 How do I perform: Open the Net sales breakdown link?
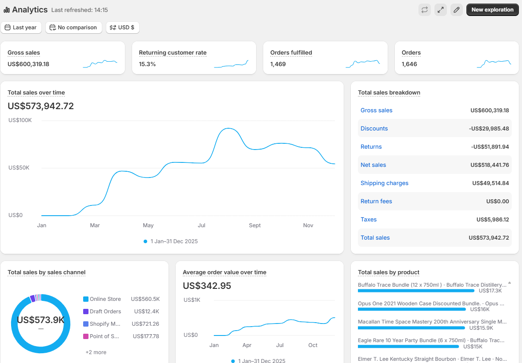click(x=373, y=165)
